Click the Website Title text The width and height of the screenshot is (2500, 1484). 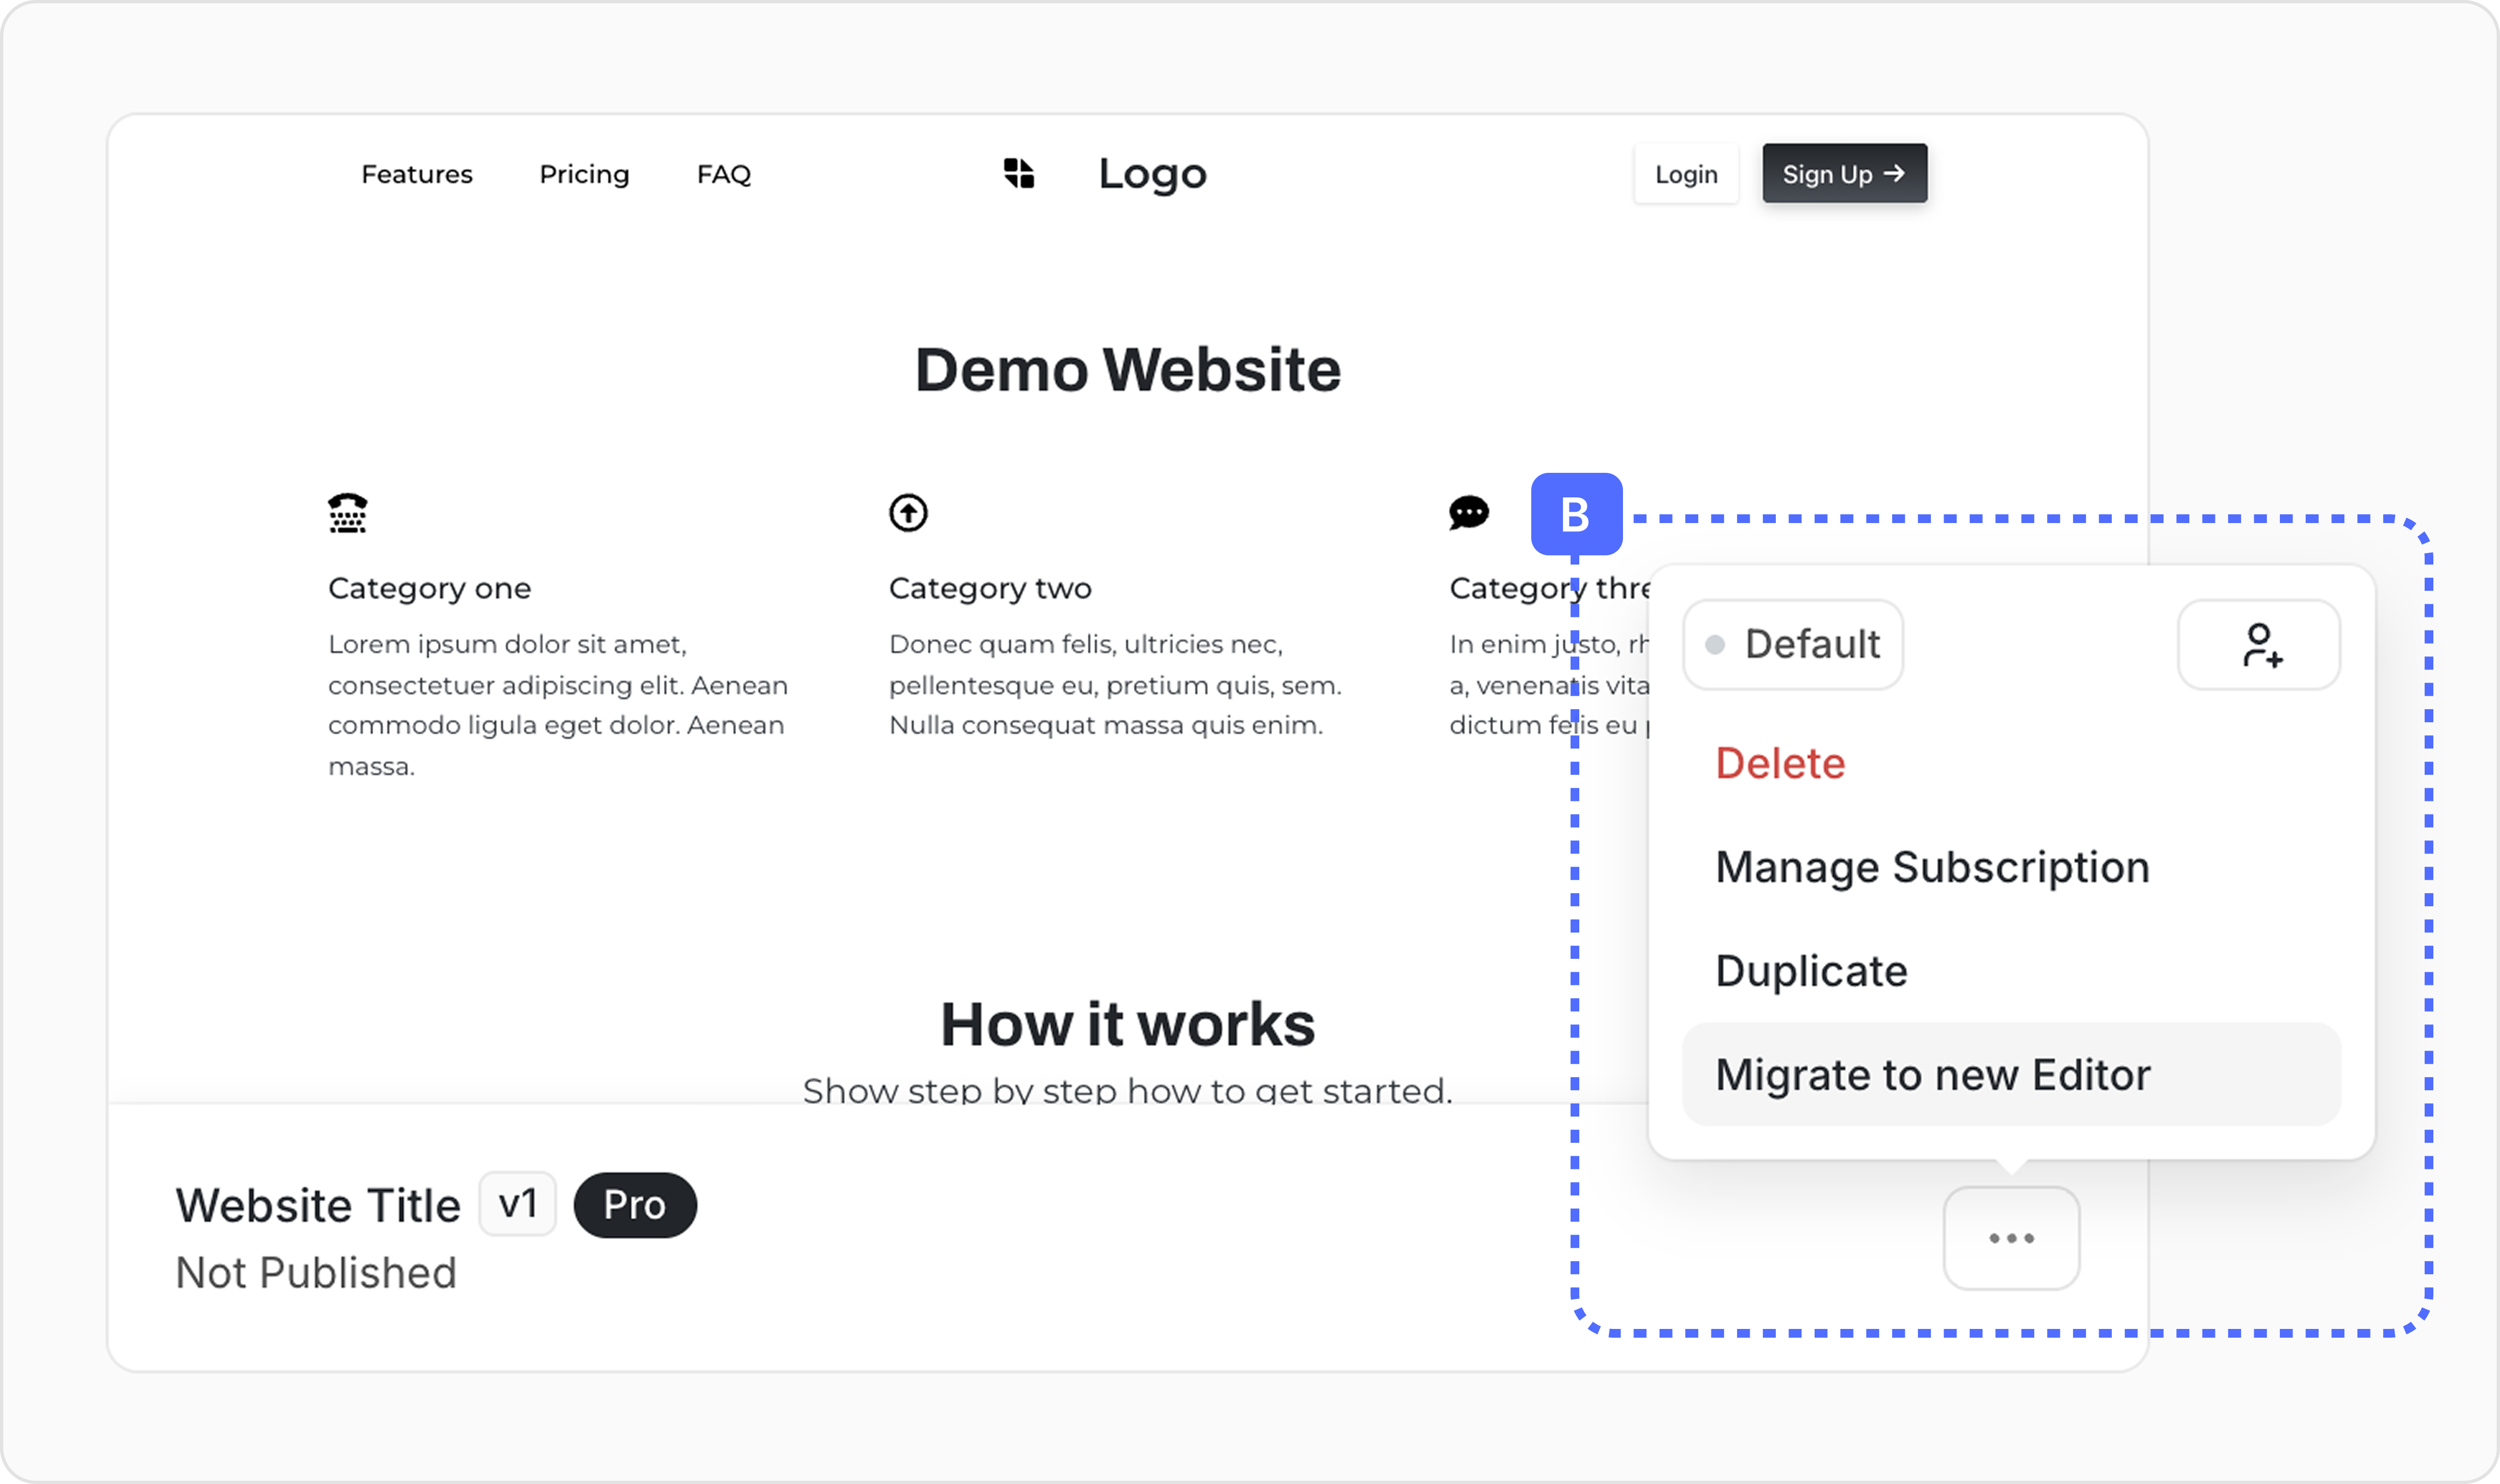point(318,1205)
